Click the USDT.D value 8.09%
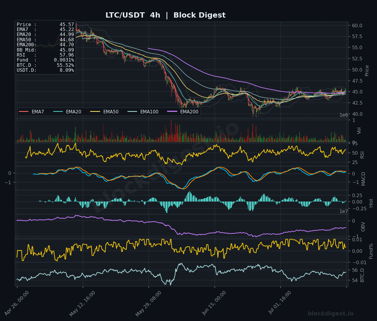The height and width of the screenshot is (321, 377). (67, 70)
